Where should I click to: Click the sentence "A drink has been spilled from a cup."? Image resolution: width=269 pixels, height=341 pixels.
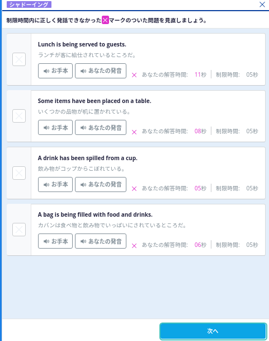pyautogui.click(x=88, y=158)
